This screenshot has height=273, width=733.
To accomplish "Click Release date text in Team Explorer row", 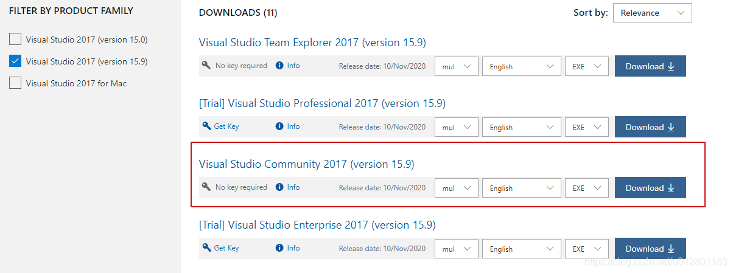I will click(382, 66).
